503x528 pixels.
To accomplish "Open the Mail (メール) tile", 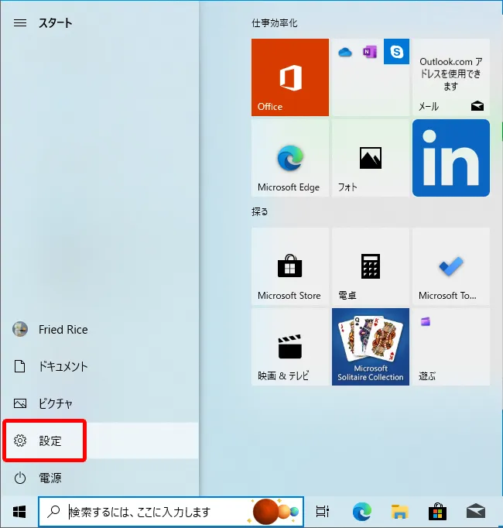I will tap(451, 77).
